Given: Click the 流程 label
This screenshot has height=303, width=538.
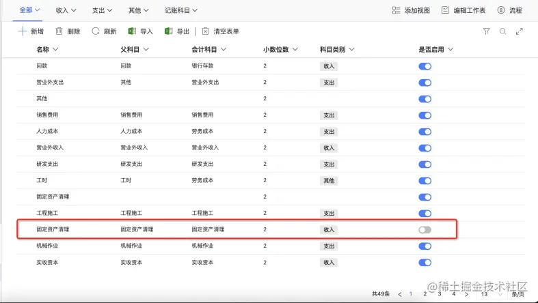Looking at the screenshot, I should tap(515, 10).
